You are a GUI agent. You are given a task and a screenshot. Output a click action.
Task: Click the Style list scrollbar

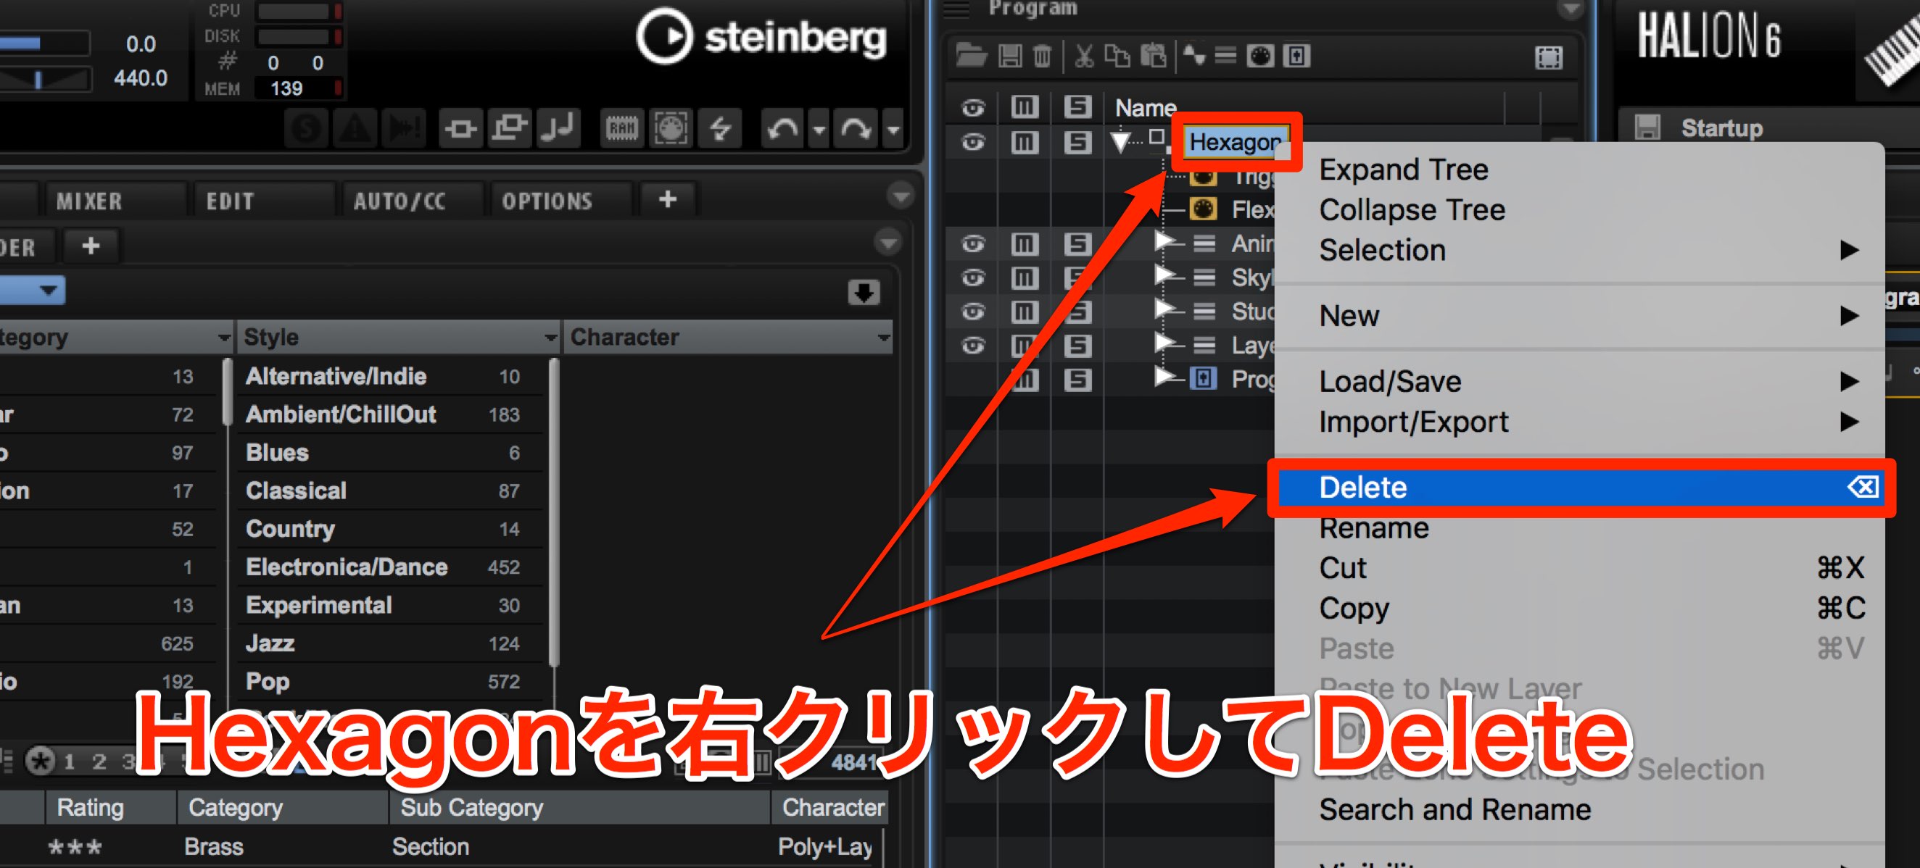click(553, 512)
